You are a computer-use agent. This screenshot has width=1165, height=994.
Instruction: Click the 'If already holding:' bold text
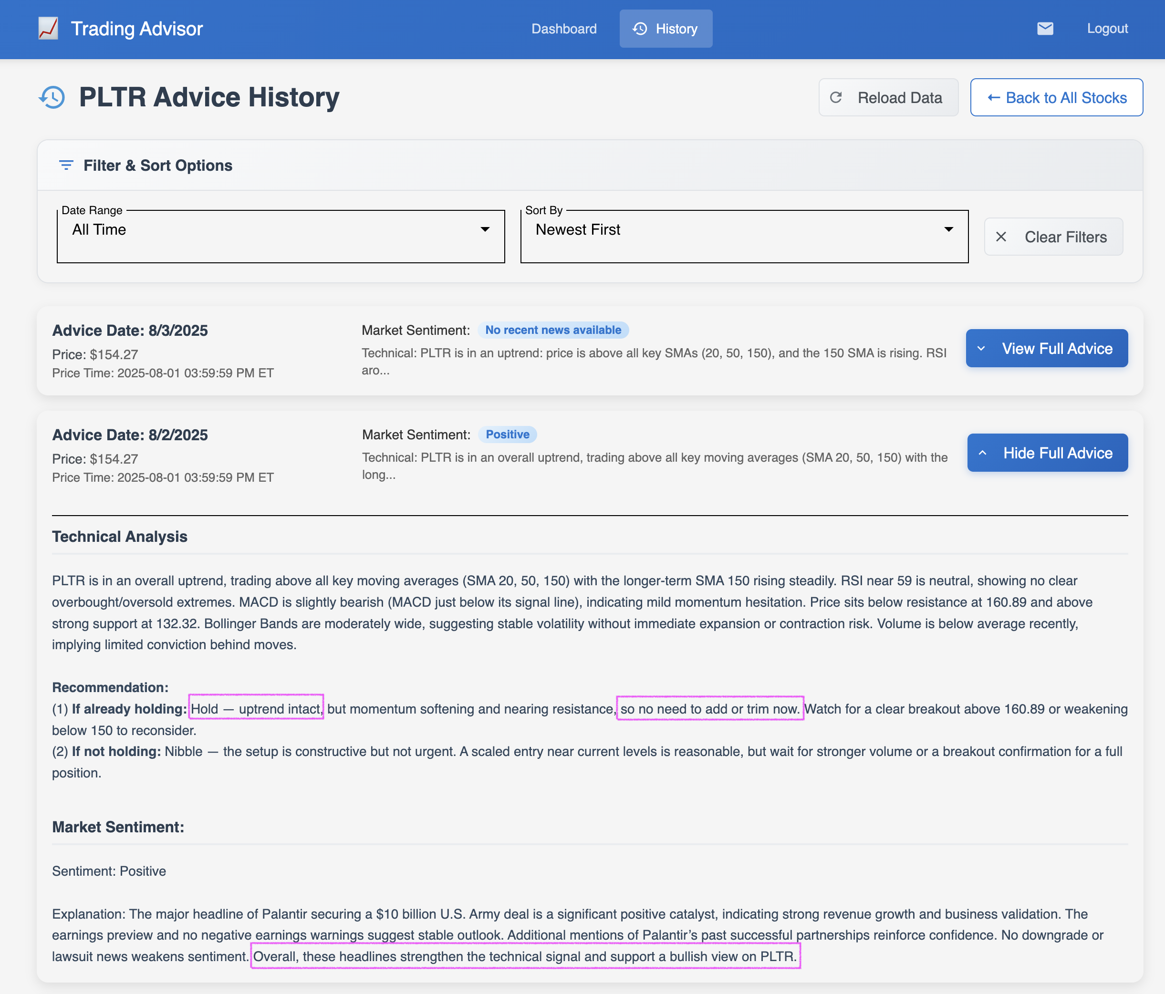(129, 709)
